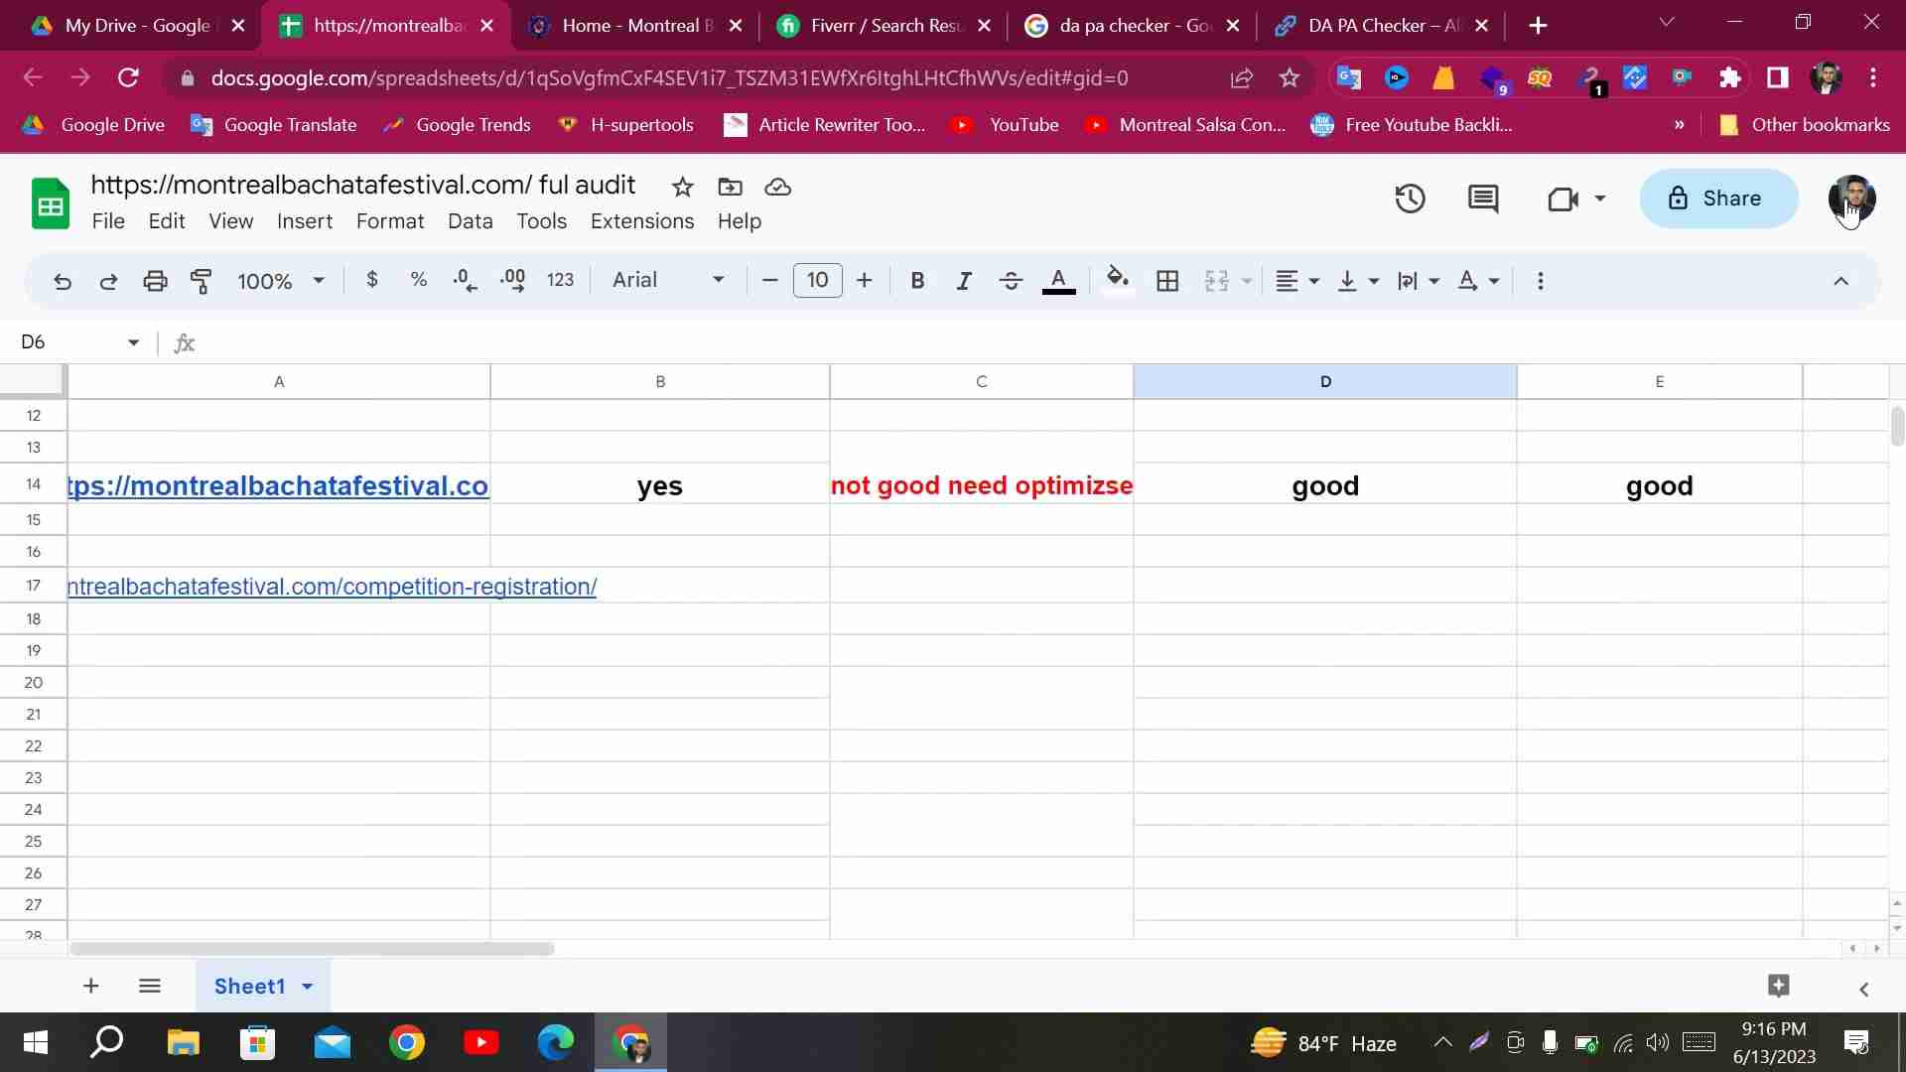Open the Format menu
The height and width of the screenshot is (1072, 1906).
pos(389,221)
